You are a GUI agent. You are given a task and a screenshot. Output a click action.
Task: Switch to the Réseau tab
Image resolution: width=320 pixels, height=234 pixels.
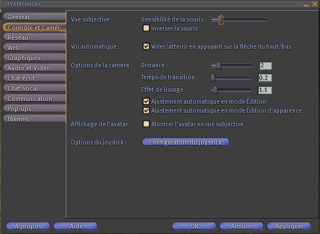35,37
